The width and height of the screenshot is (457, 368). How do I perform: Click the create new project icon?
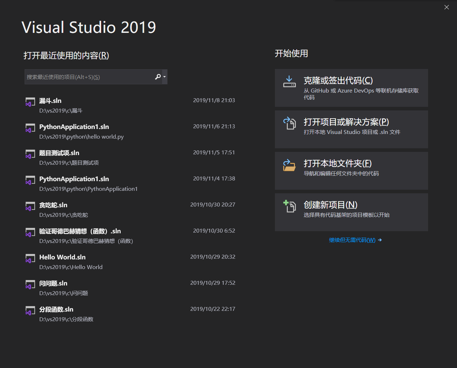tap(290, 206)
